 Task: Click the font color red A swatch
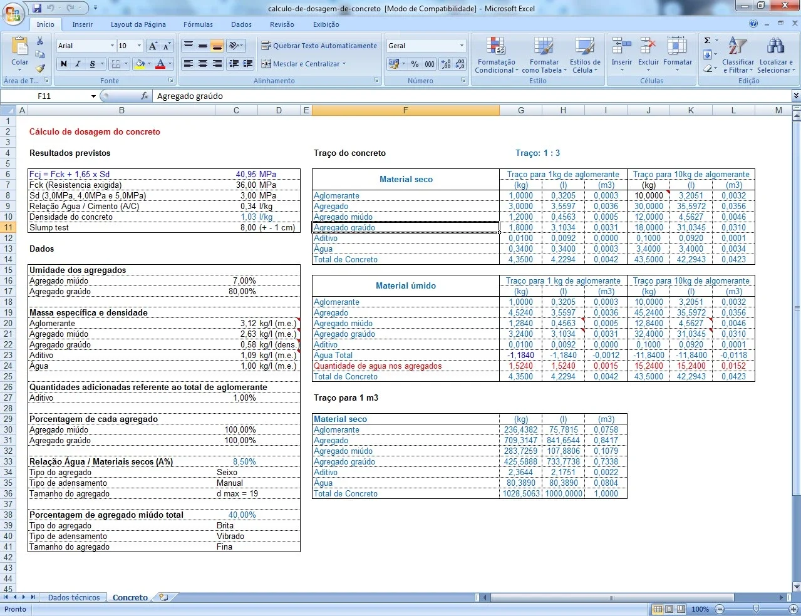coord(160,64)
